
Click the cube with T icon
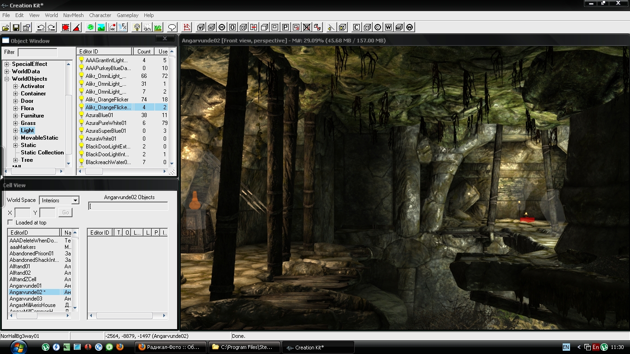pyautogui.click(x=200, y=27)
